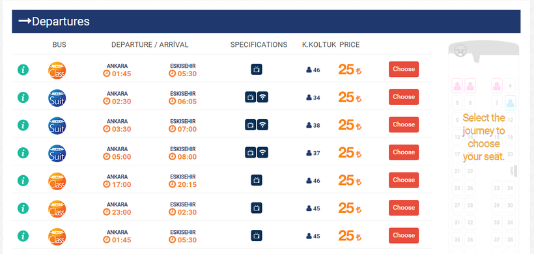Choose the 03:30 departure with 38 seats

click(x=404, y=124)
